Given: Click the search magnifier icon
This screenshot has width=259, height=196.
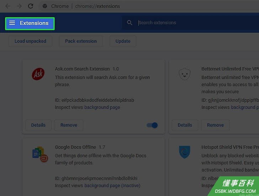Looking at the screenshot, I should click(x=129, y=23).
